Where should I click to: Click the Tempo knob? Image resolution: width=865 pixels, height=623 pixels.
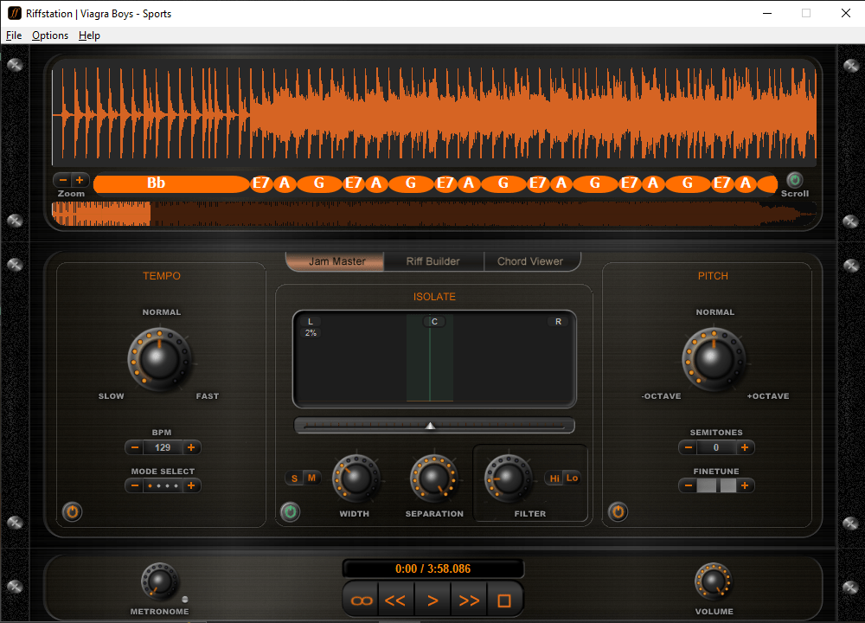(x=159, y=359)
